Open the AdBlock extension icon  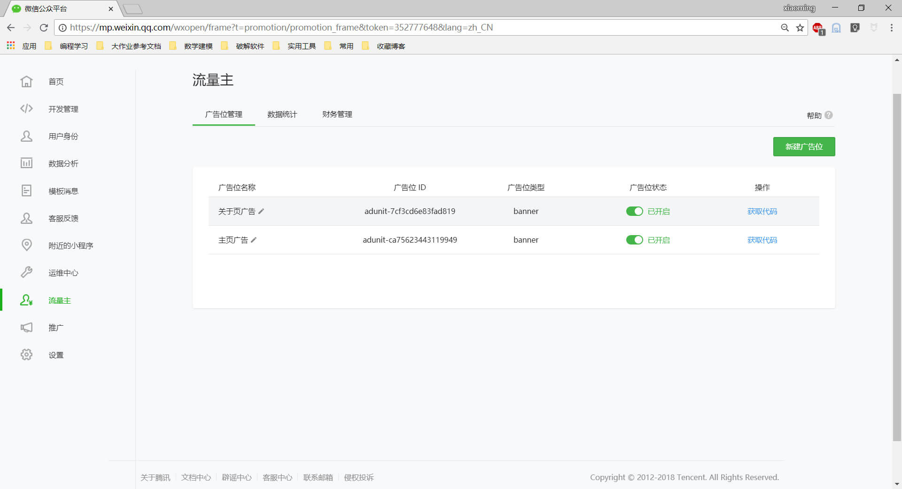click(x=818, y=28)
